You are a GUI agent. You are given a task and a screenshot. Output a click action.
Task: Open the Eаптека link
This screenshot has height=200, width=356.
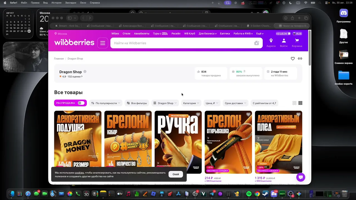click(225, 34)
